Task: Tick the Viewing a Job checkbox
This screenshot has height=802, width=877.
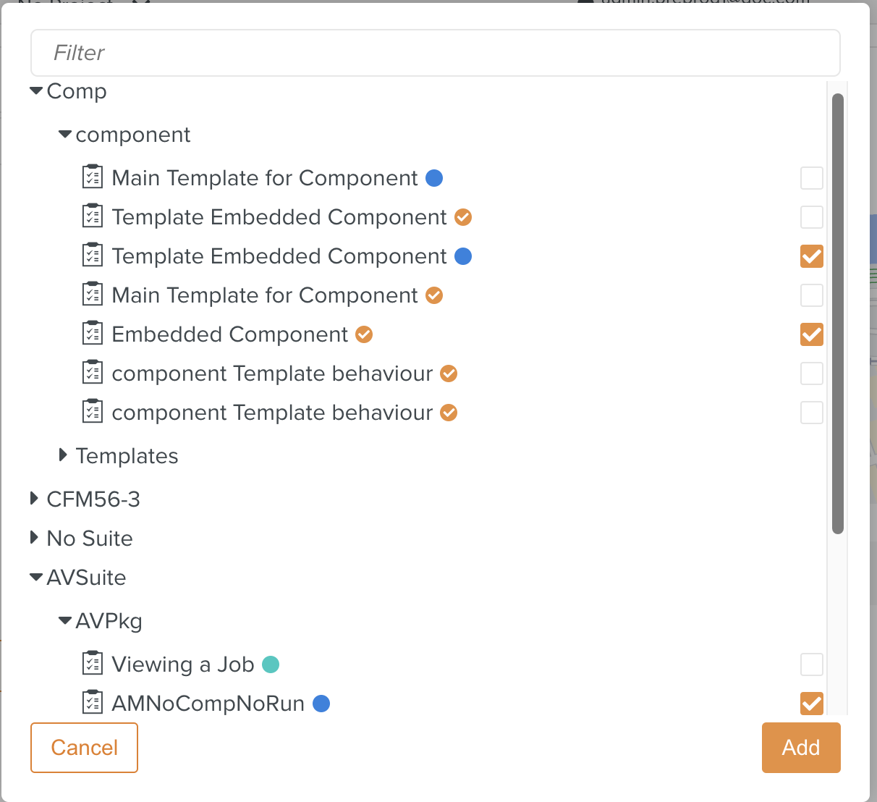Action: point(812,664)
